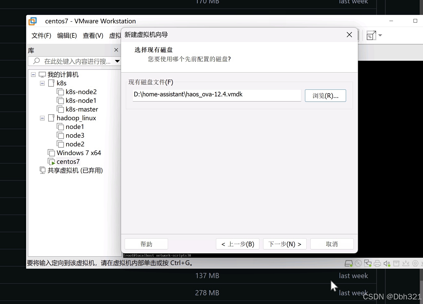
Task: Close the 库 library panel
Action: tap(116, 50)
